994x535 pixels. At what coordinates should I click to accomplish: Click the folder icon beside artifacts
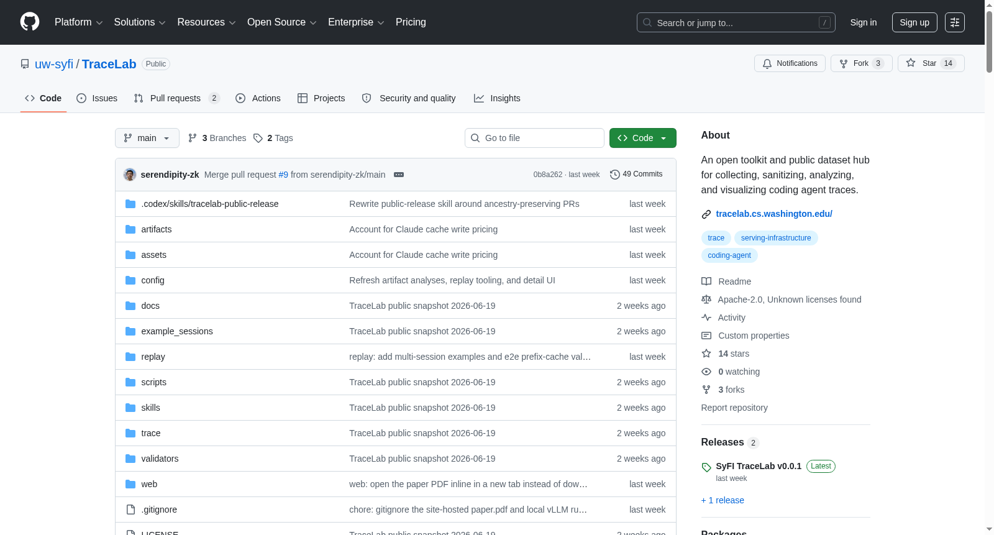(x=130, y=229)
